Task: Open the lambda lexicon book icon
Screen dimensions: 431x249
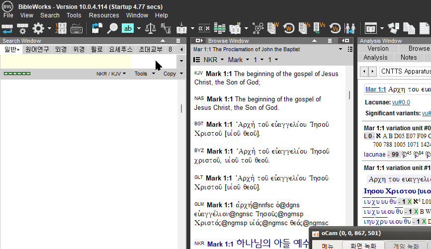Action: point(181,28)
